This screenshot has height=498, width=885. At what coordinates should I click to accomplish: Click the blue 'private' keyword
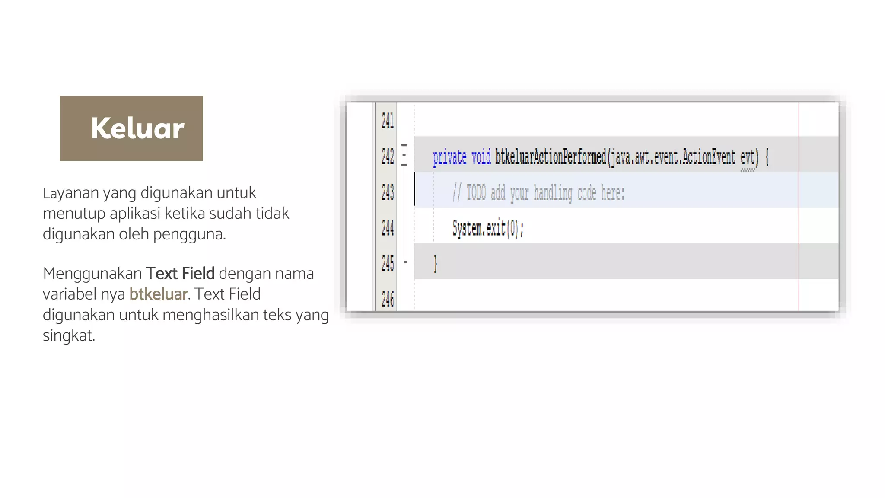tap(449, 157)
